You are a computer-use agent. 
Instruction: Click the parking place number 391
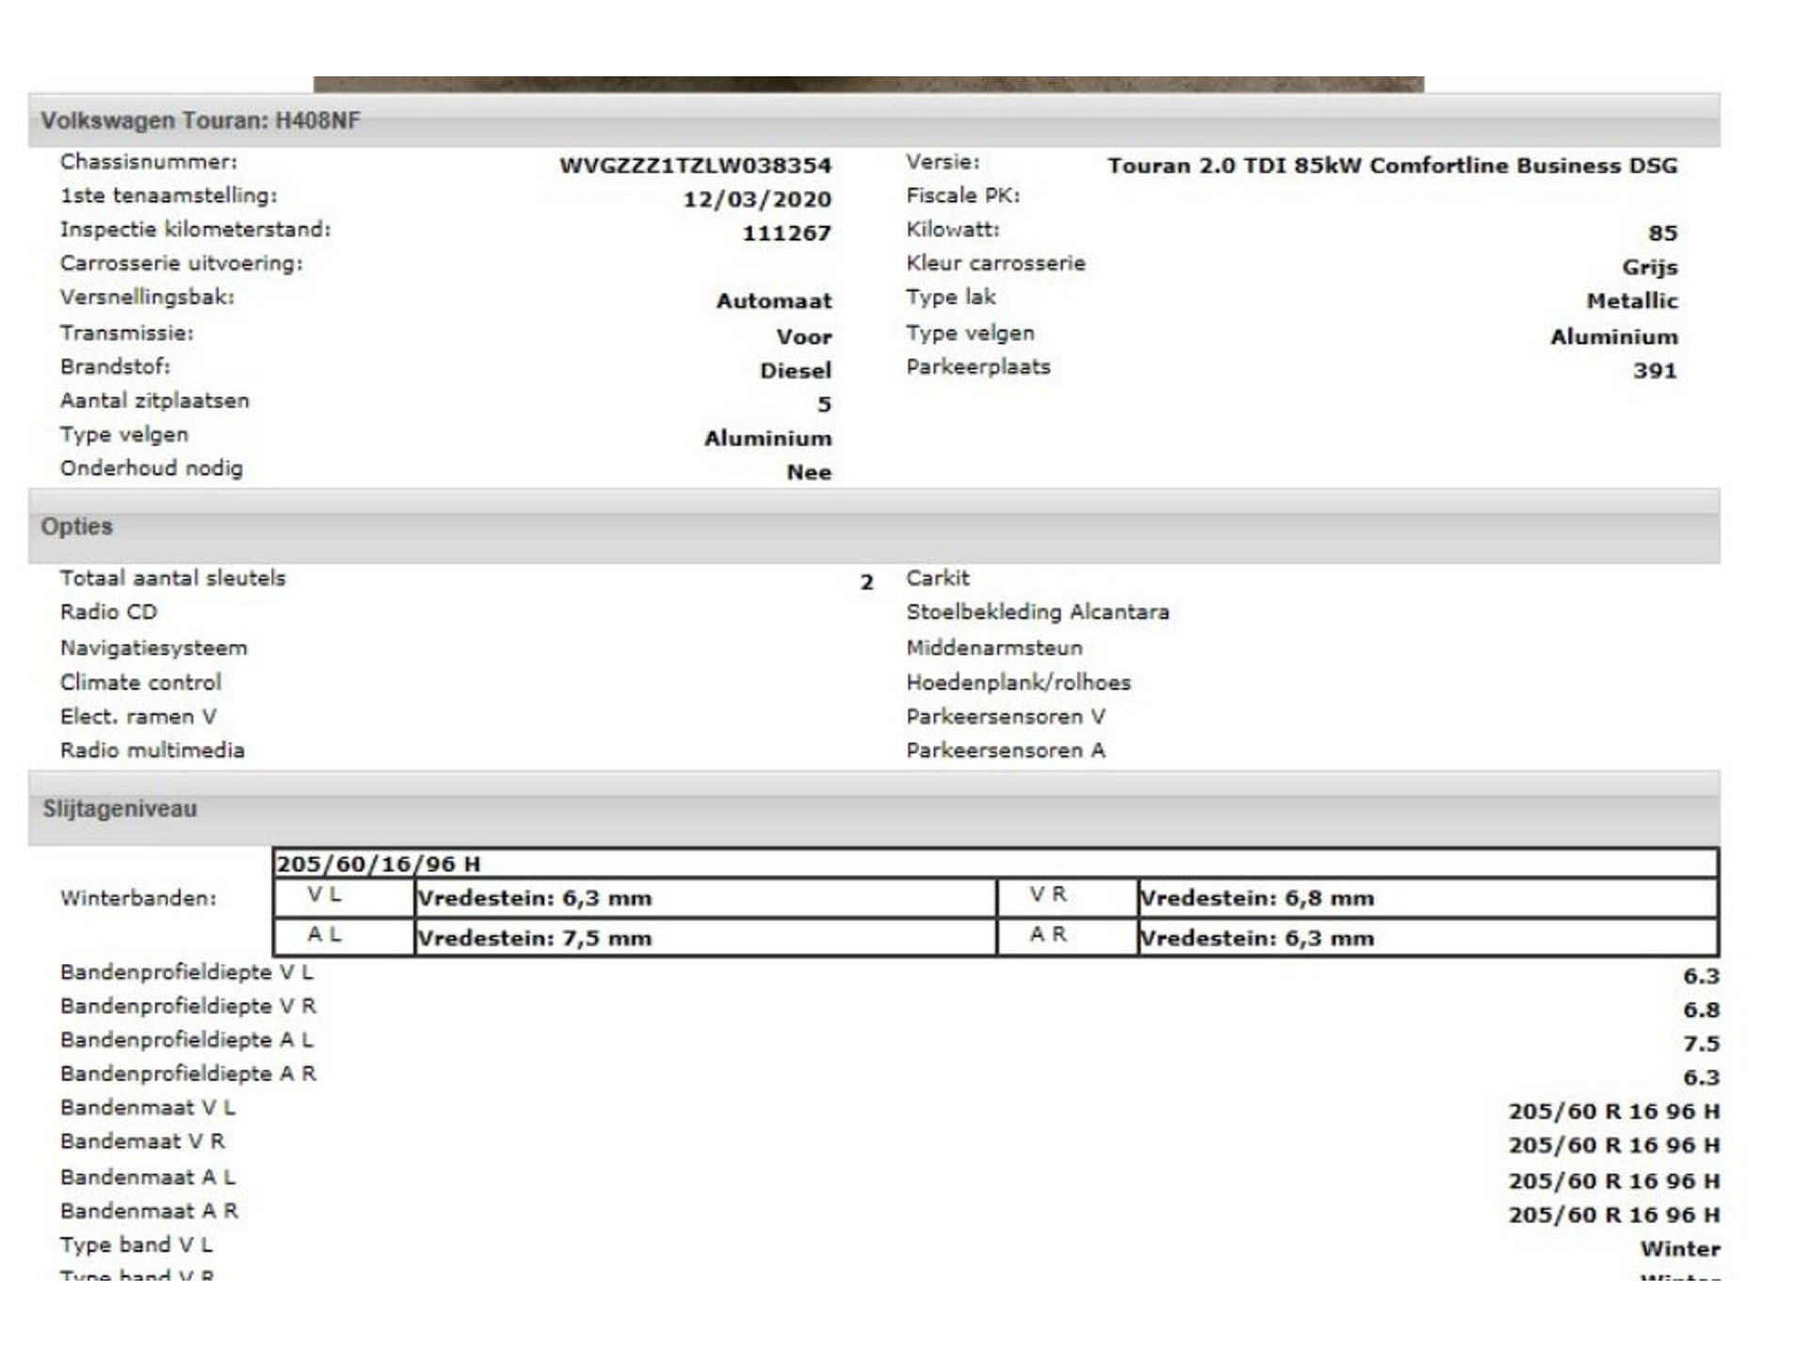point(1655,371)
